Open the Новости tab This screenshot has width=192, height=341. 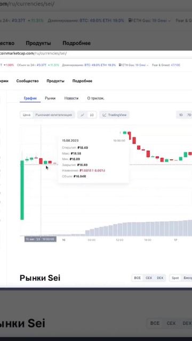point(71,98)
